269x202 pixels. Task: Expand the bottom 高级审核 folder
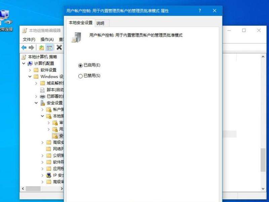42,182
